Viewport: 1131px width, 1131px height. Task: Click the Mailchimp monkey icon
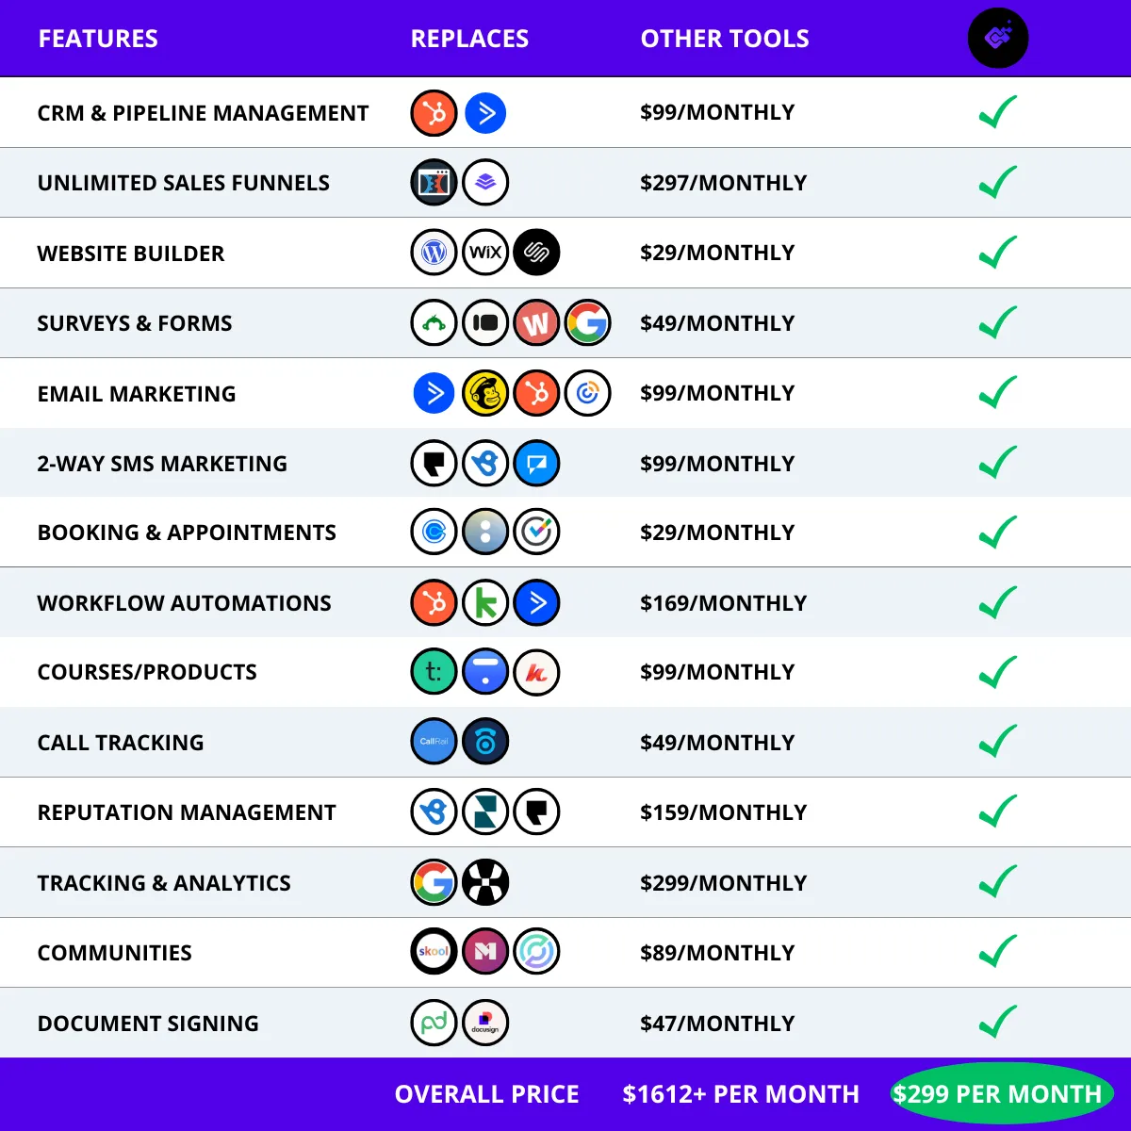(485, 393)
